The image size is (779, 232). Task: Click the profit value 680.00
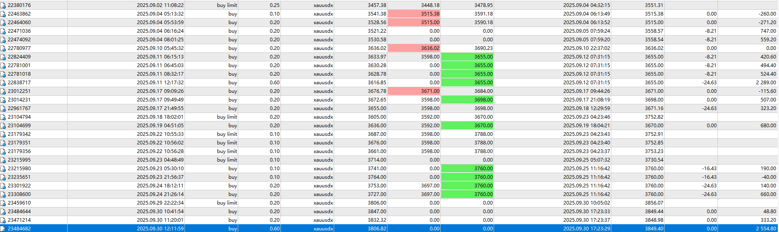pos(768,126)
